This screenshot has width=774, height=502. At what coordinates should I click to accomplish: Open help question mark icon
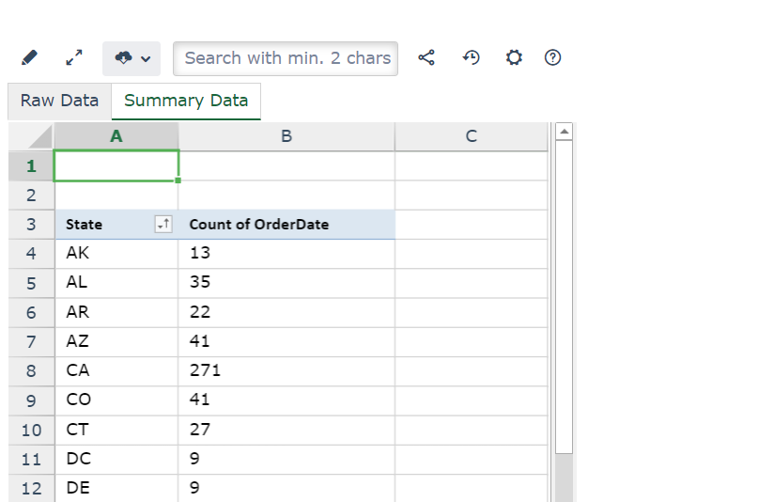click(x=553, y=57)
